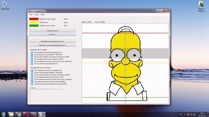Image resolution: width=209 pixels, height=117 pixels.
Task: Click the 'Сканированная фотография' group heading
Action: (x=40, y=68)
